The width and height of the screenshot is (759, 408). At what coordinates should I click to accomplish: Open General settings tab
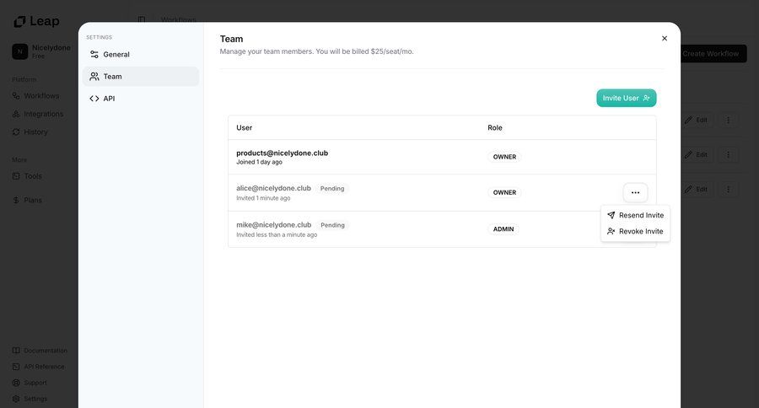[140, 54]
